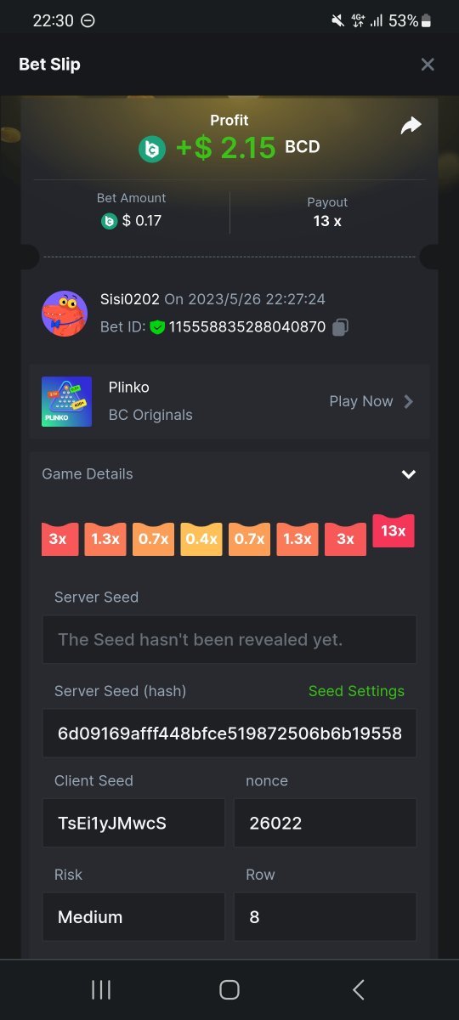Close the Bet Slip panel
The image size is (459, 1020).
pos(428,65)
